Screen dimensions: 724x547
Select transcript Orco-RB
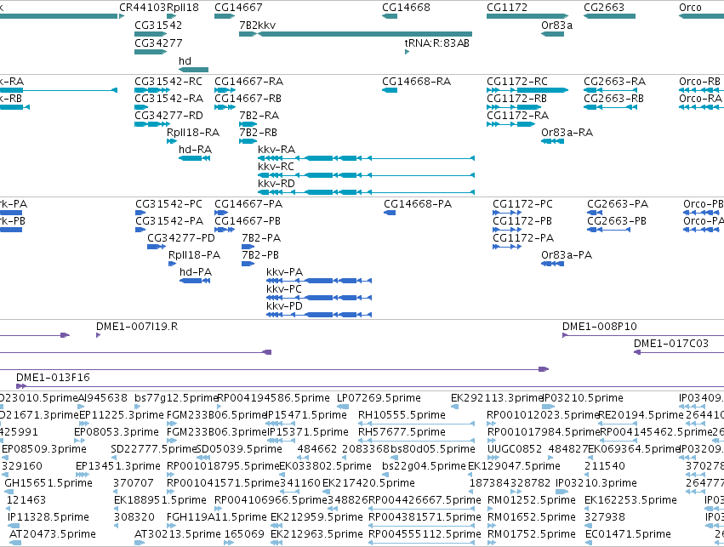(x=701, y=90)
